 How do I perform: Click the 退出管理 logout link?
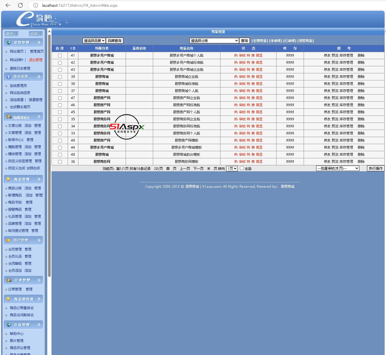[x=36, y=60]
